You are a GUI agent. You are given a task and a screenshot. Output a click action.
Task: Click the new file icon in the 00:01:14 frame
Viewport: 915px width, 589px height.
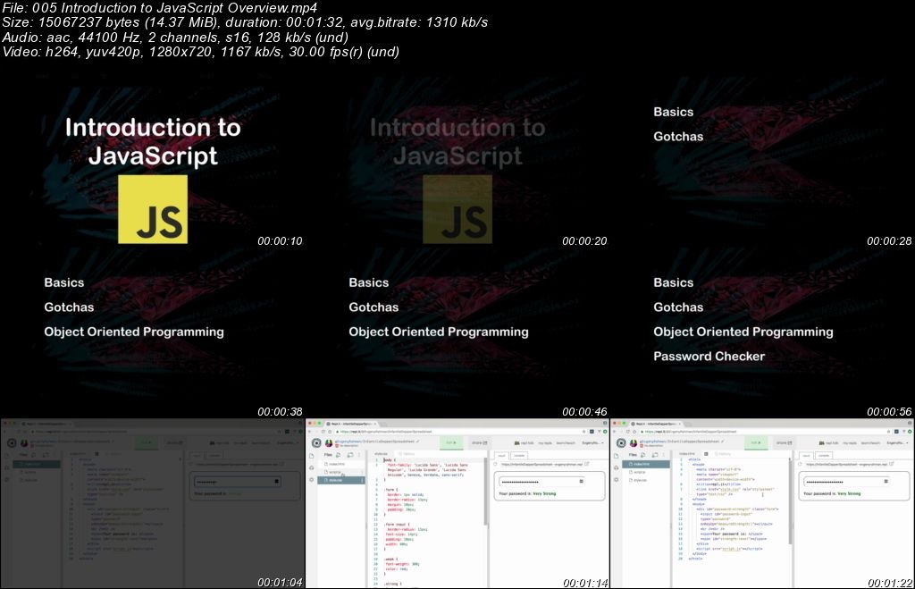point(338,455)
